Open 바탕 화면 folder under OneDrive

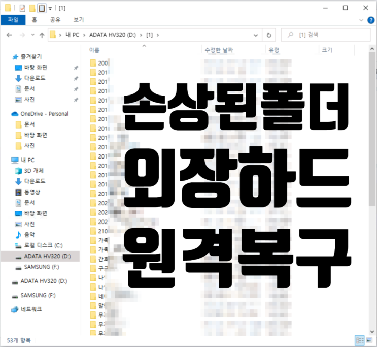tap(36, 135)
